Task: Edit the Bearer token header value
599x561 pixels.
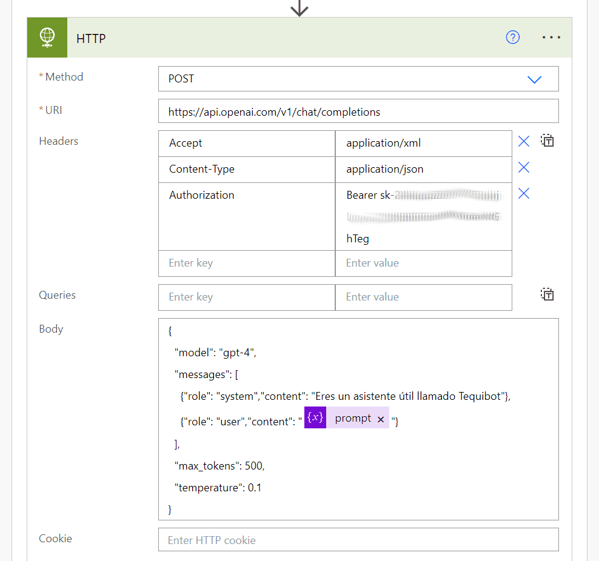Action: [424, 216]
